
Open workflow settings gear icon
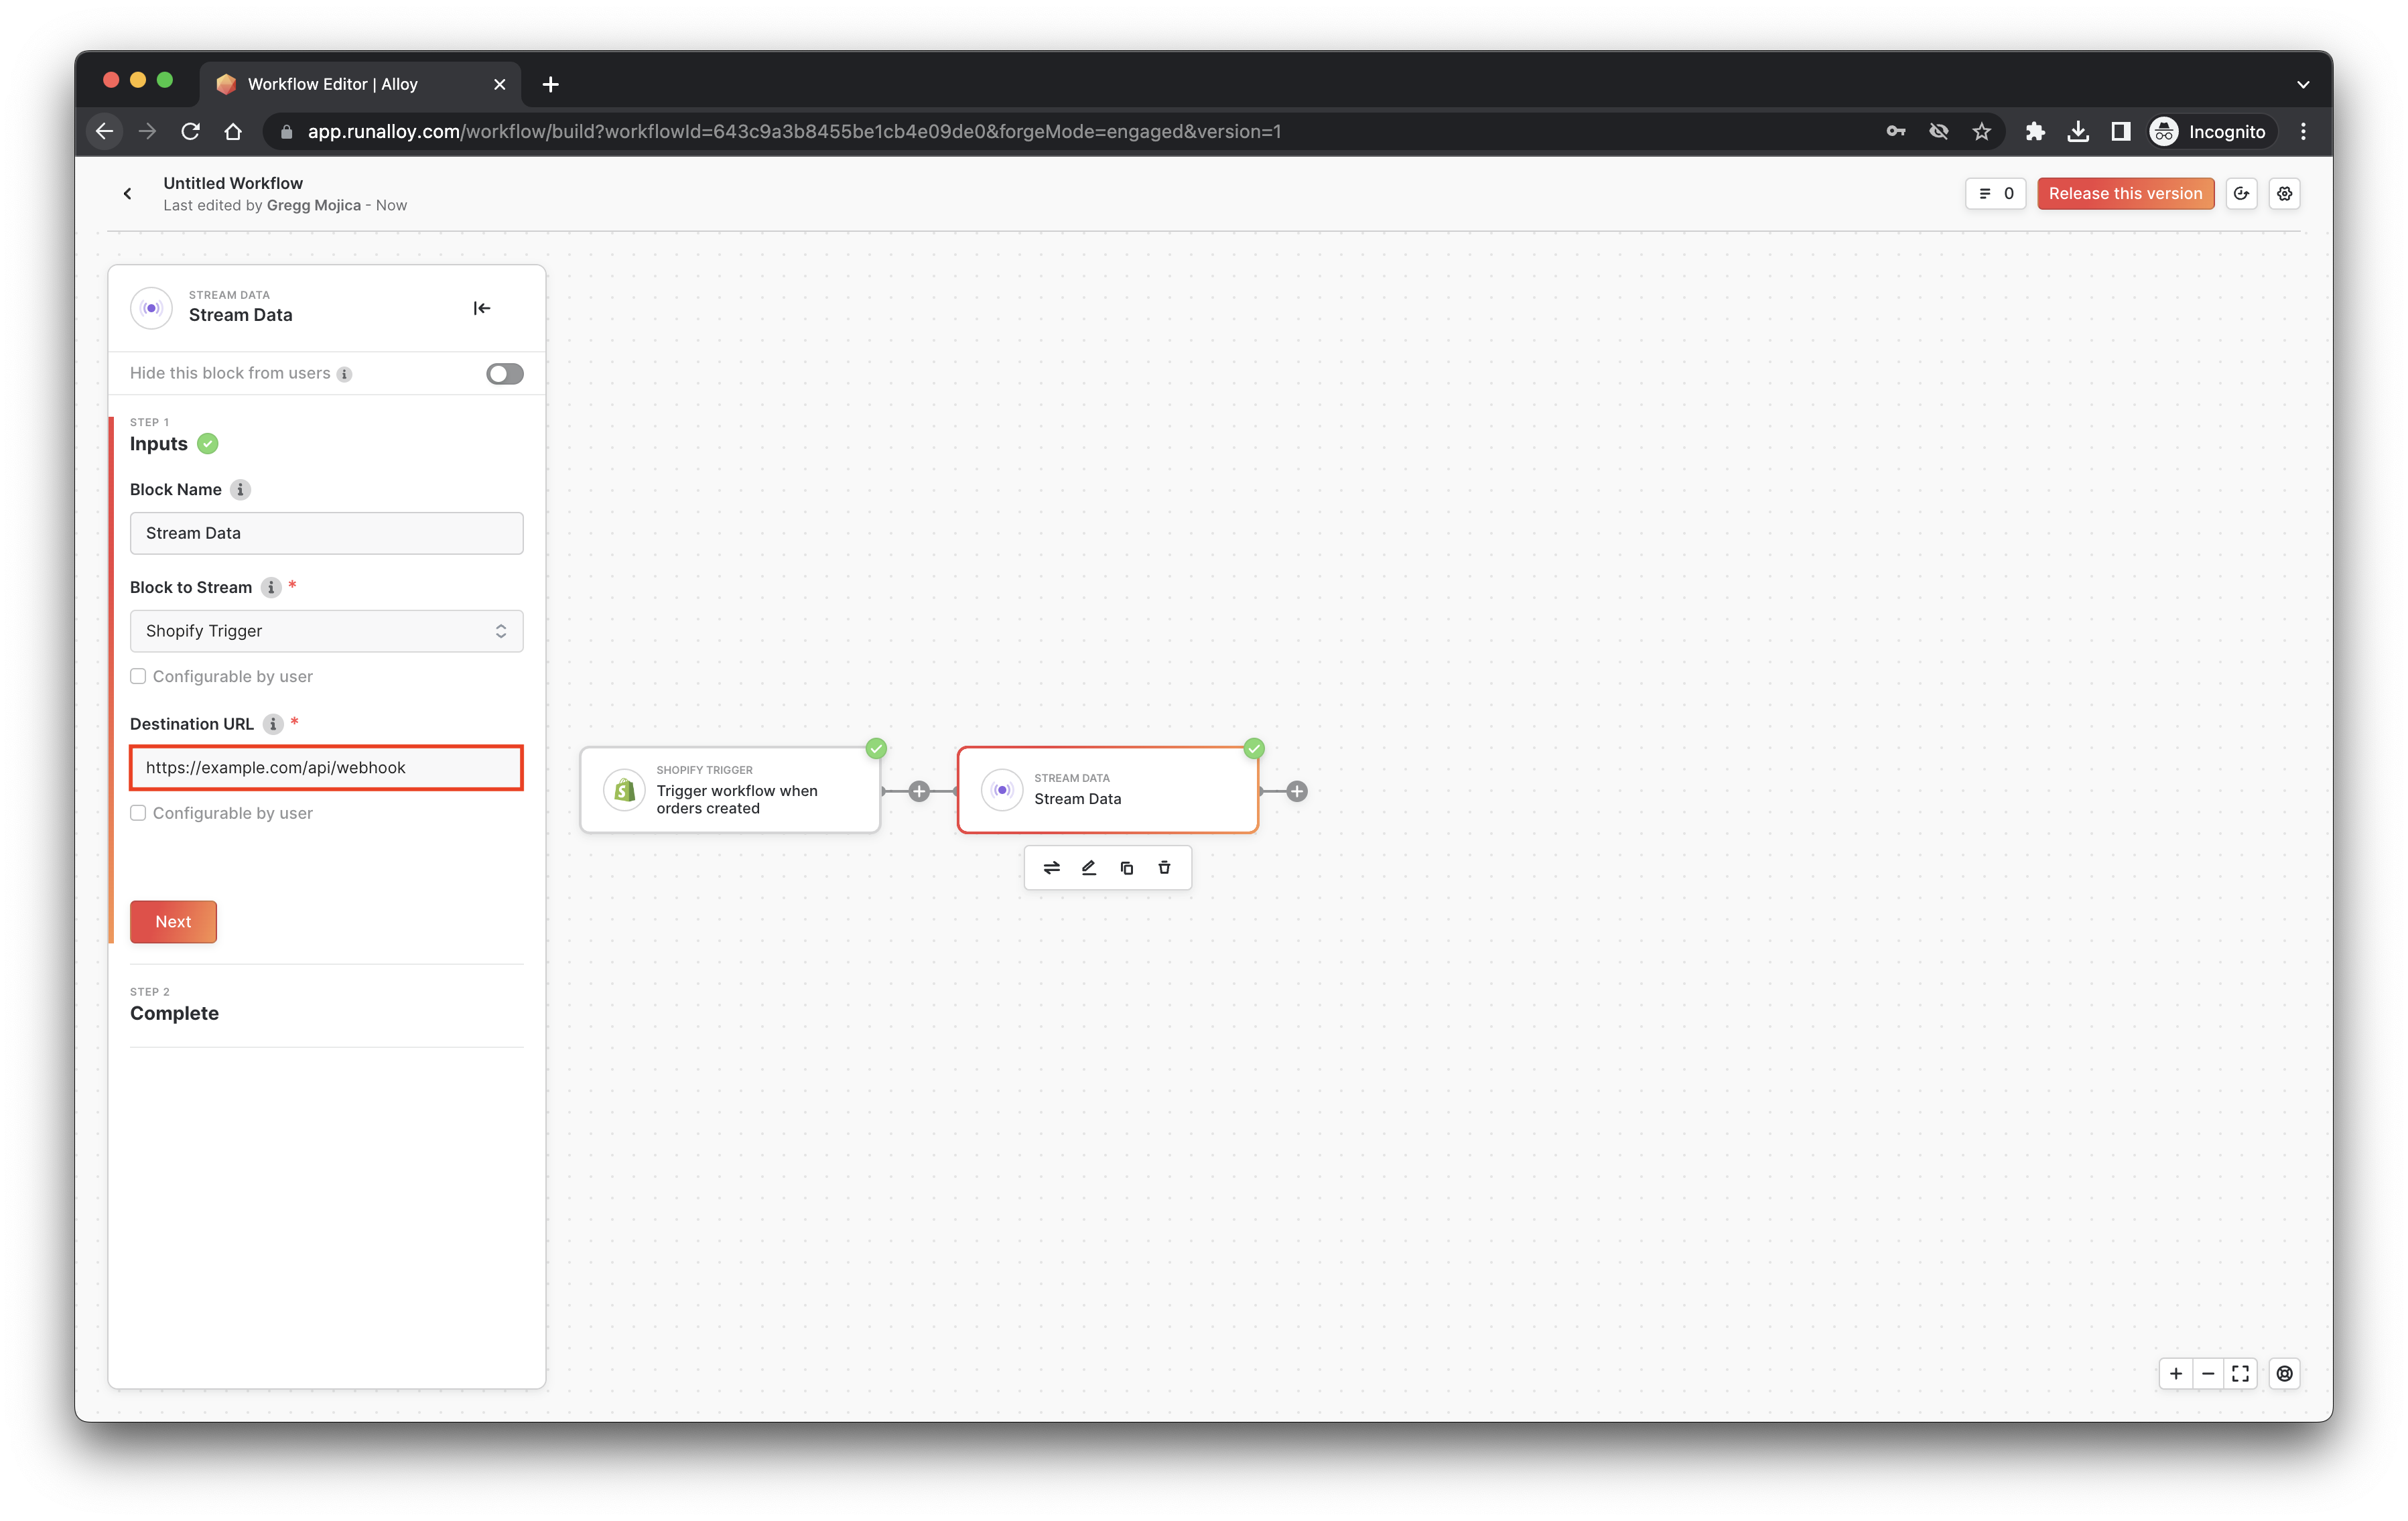tap(2284, 194)
